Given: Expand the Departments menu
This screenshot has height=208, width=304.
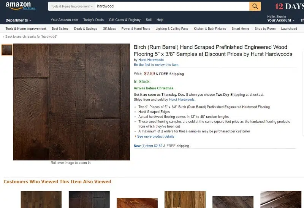Looking at the screenshot, I should [18, 20].
